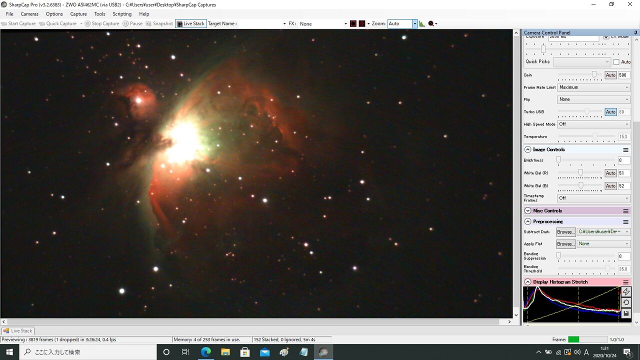Viewport: 640px width, 360px height.
Task: Click the Brightness slider
Action: [x=586, y=160]
